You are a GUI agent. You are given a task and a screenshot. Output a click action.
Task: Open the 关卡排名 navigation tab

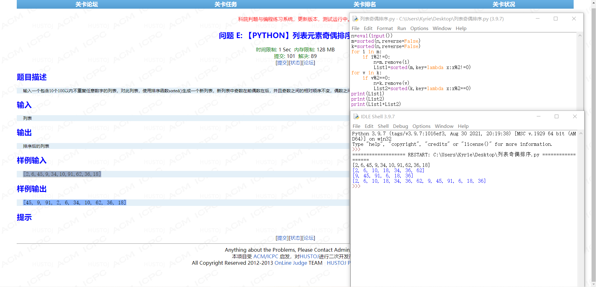click(365, 4)
